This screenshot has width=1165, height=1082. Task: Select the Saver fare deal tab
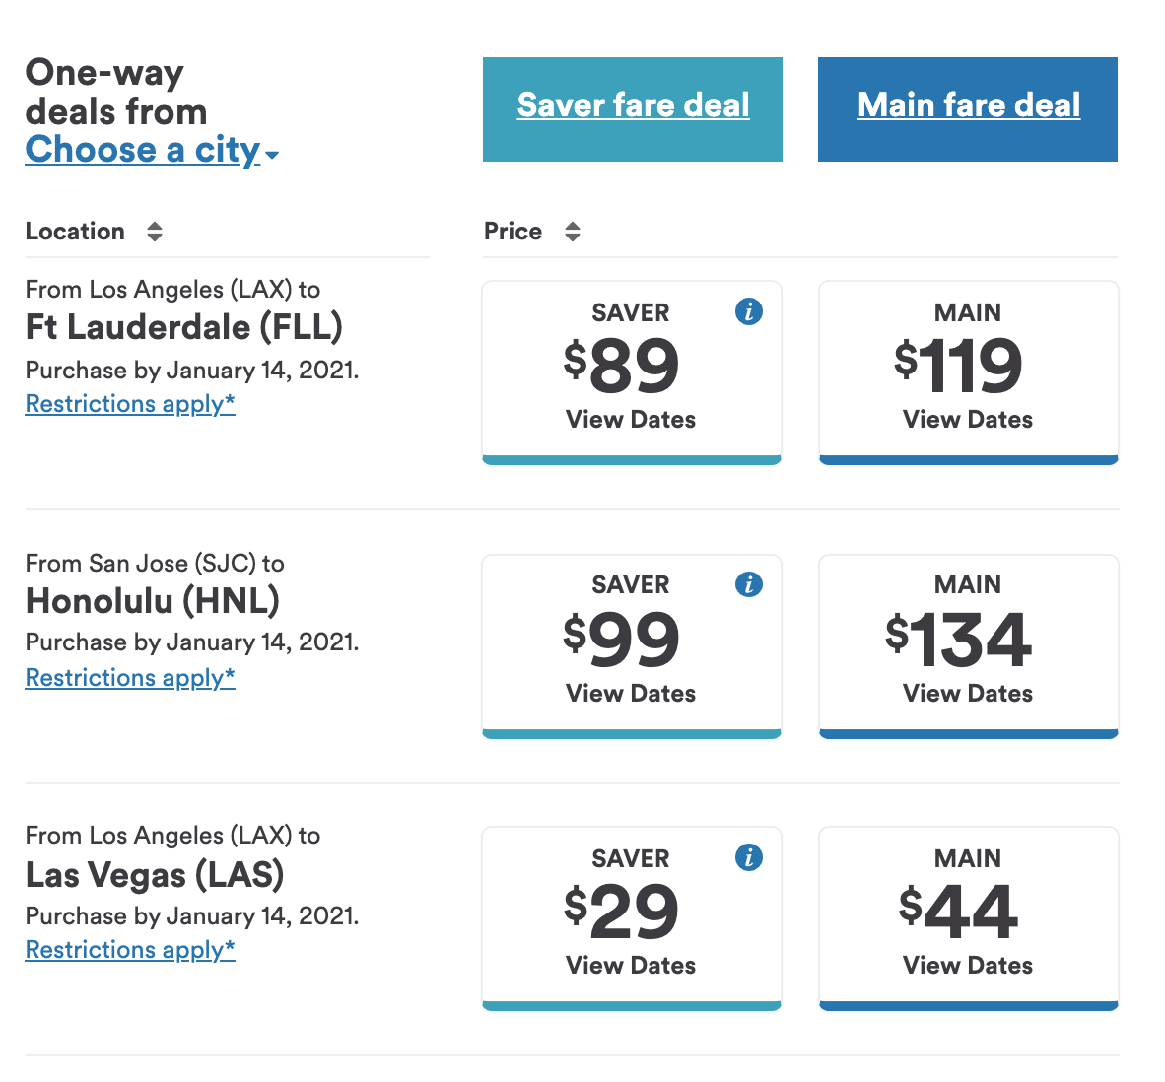pyautogui.click(x=633, y=109)
